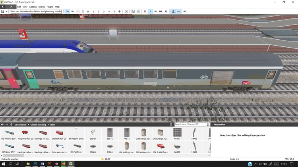Open the Catalog menu
This screenshot has width=298, height=167.
[x=33, y=7]
